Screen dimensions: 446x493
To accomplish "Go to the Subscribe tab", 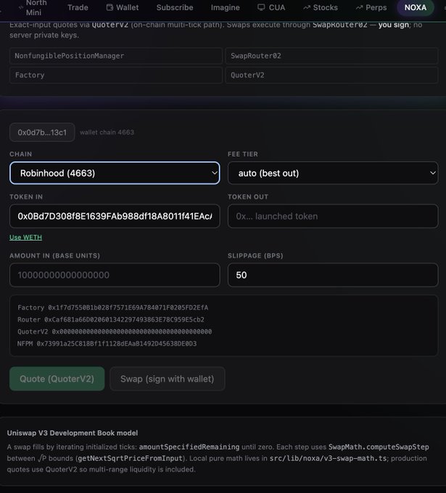I will point(175,7).
